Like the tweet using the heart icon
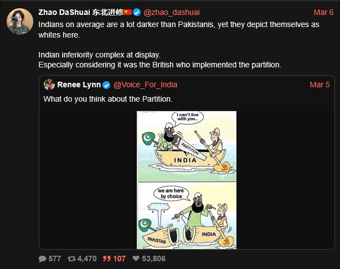The image size is (340, 269). click(136, 259)
